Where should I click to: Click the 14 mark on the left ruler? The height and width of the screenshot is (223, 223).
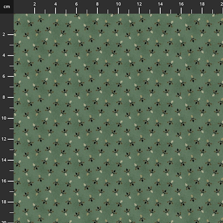click(x=4, y=160)
